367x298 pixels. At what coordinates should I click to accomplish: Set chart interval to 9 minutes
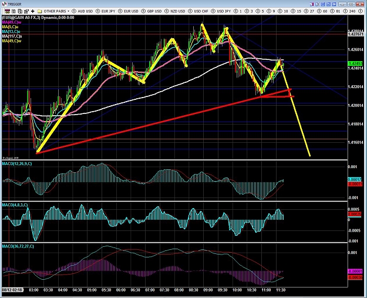(271, 11)
